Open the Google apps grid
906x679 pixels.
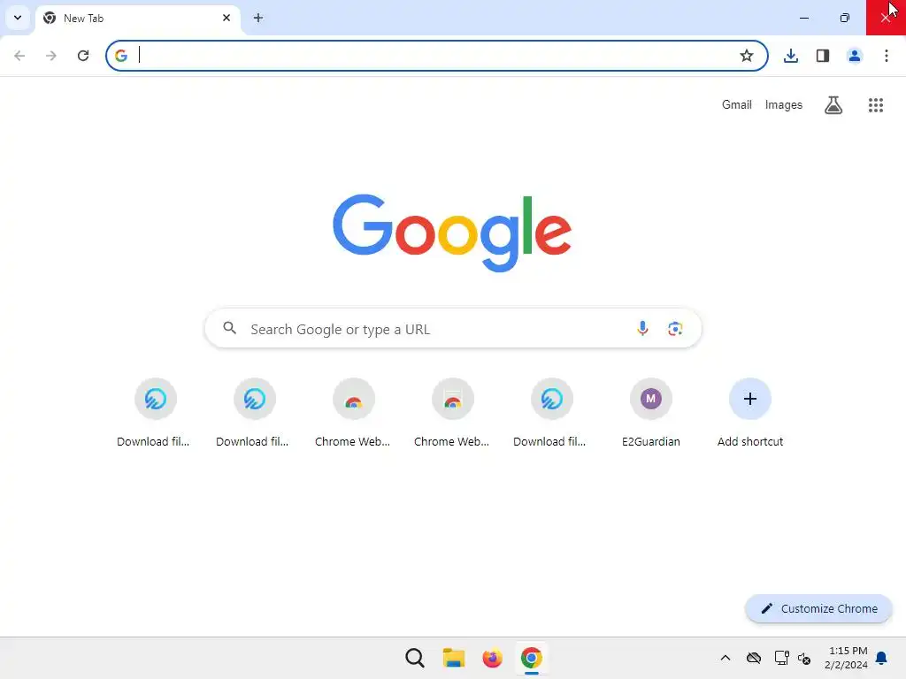[876, 105]
